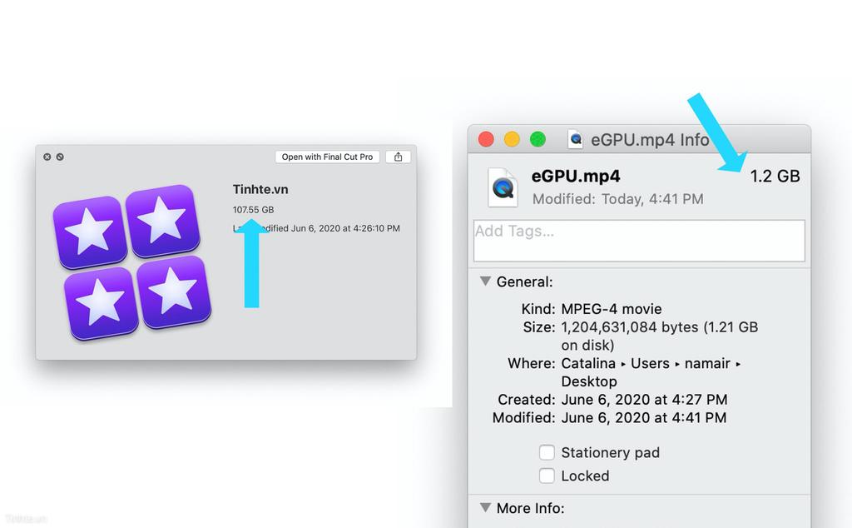The image size is (852, 528).
Task: Click the June 6, 2020 at 4:41 PM modified value
Action: (x=643, y=417)
